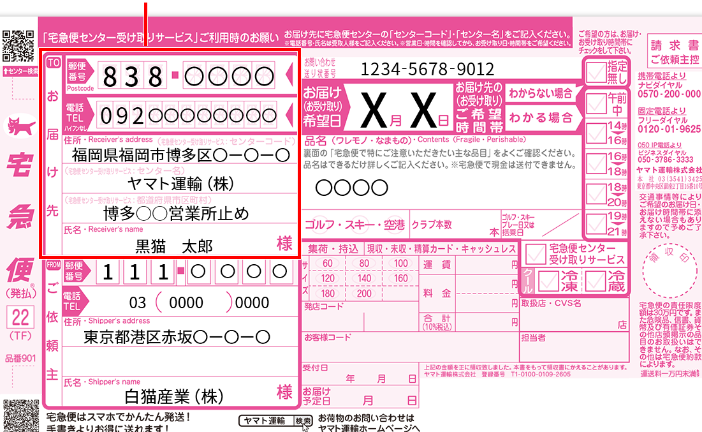Click the クール label next to 冷凍
Screen dimensions: 702x432
click(x=529, y=281)
